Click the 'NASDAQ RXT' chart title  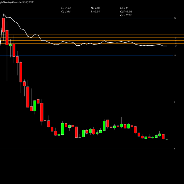pos(26,2)
